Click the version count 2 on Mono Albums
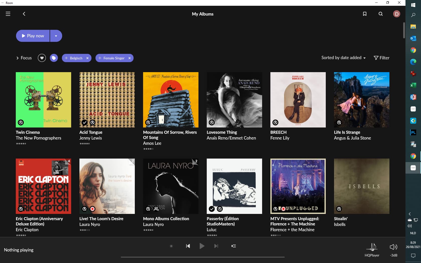This screenshot has height=263, width=421. [196, 161]
